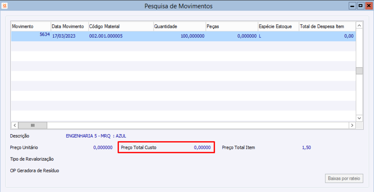374x192 pixels.
Task: Click the OP Geradora de Resíduo label
Action: 35,171
